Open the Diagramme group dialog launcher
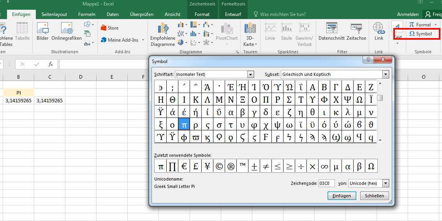 click(237, 52)
